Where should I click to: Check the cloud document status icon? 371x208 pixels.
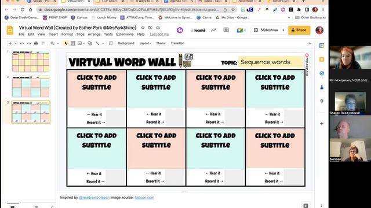pos(158,28)
